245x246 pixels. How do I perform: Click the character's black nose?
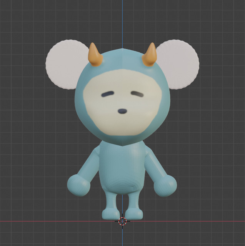122,111
